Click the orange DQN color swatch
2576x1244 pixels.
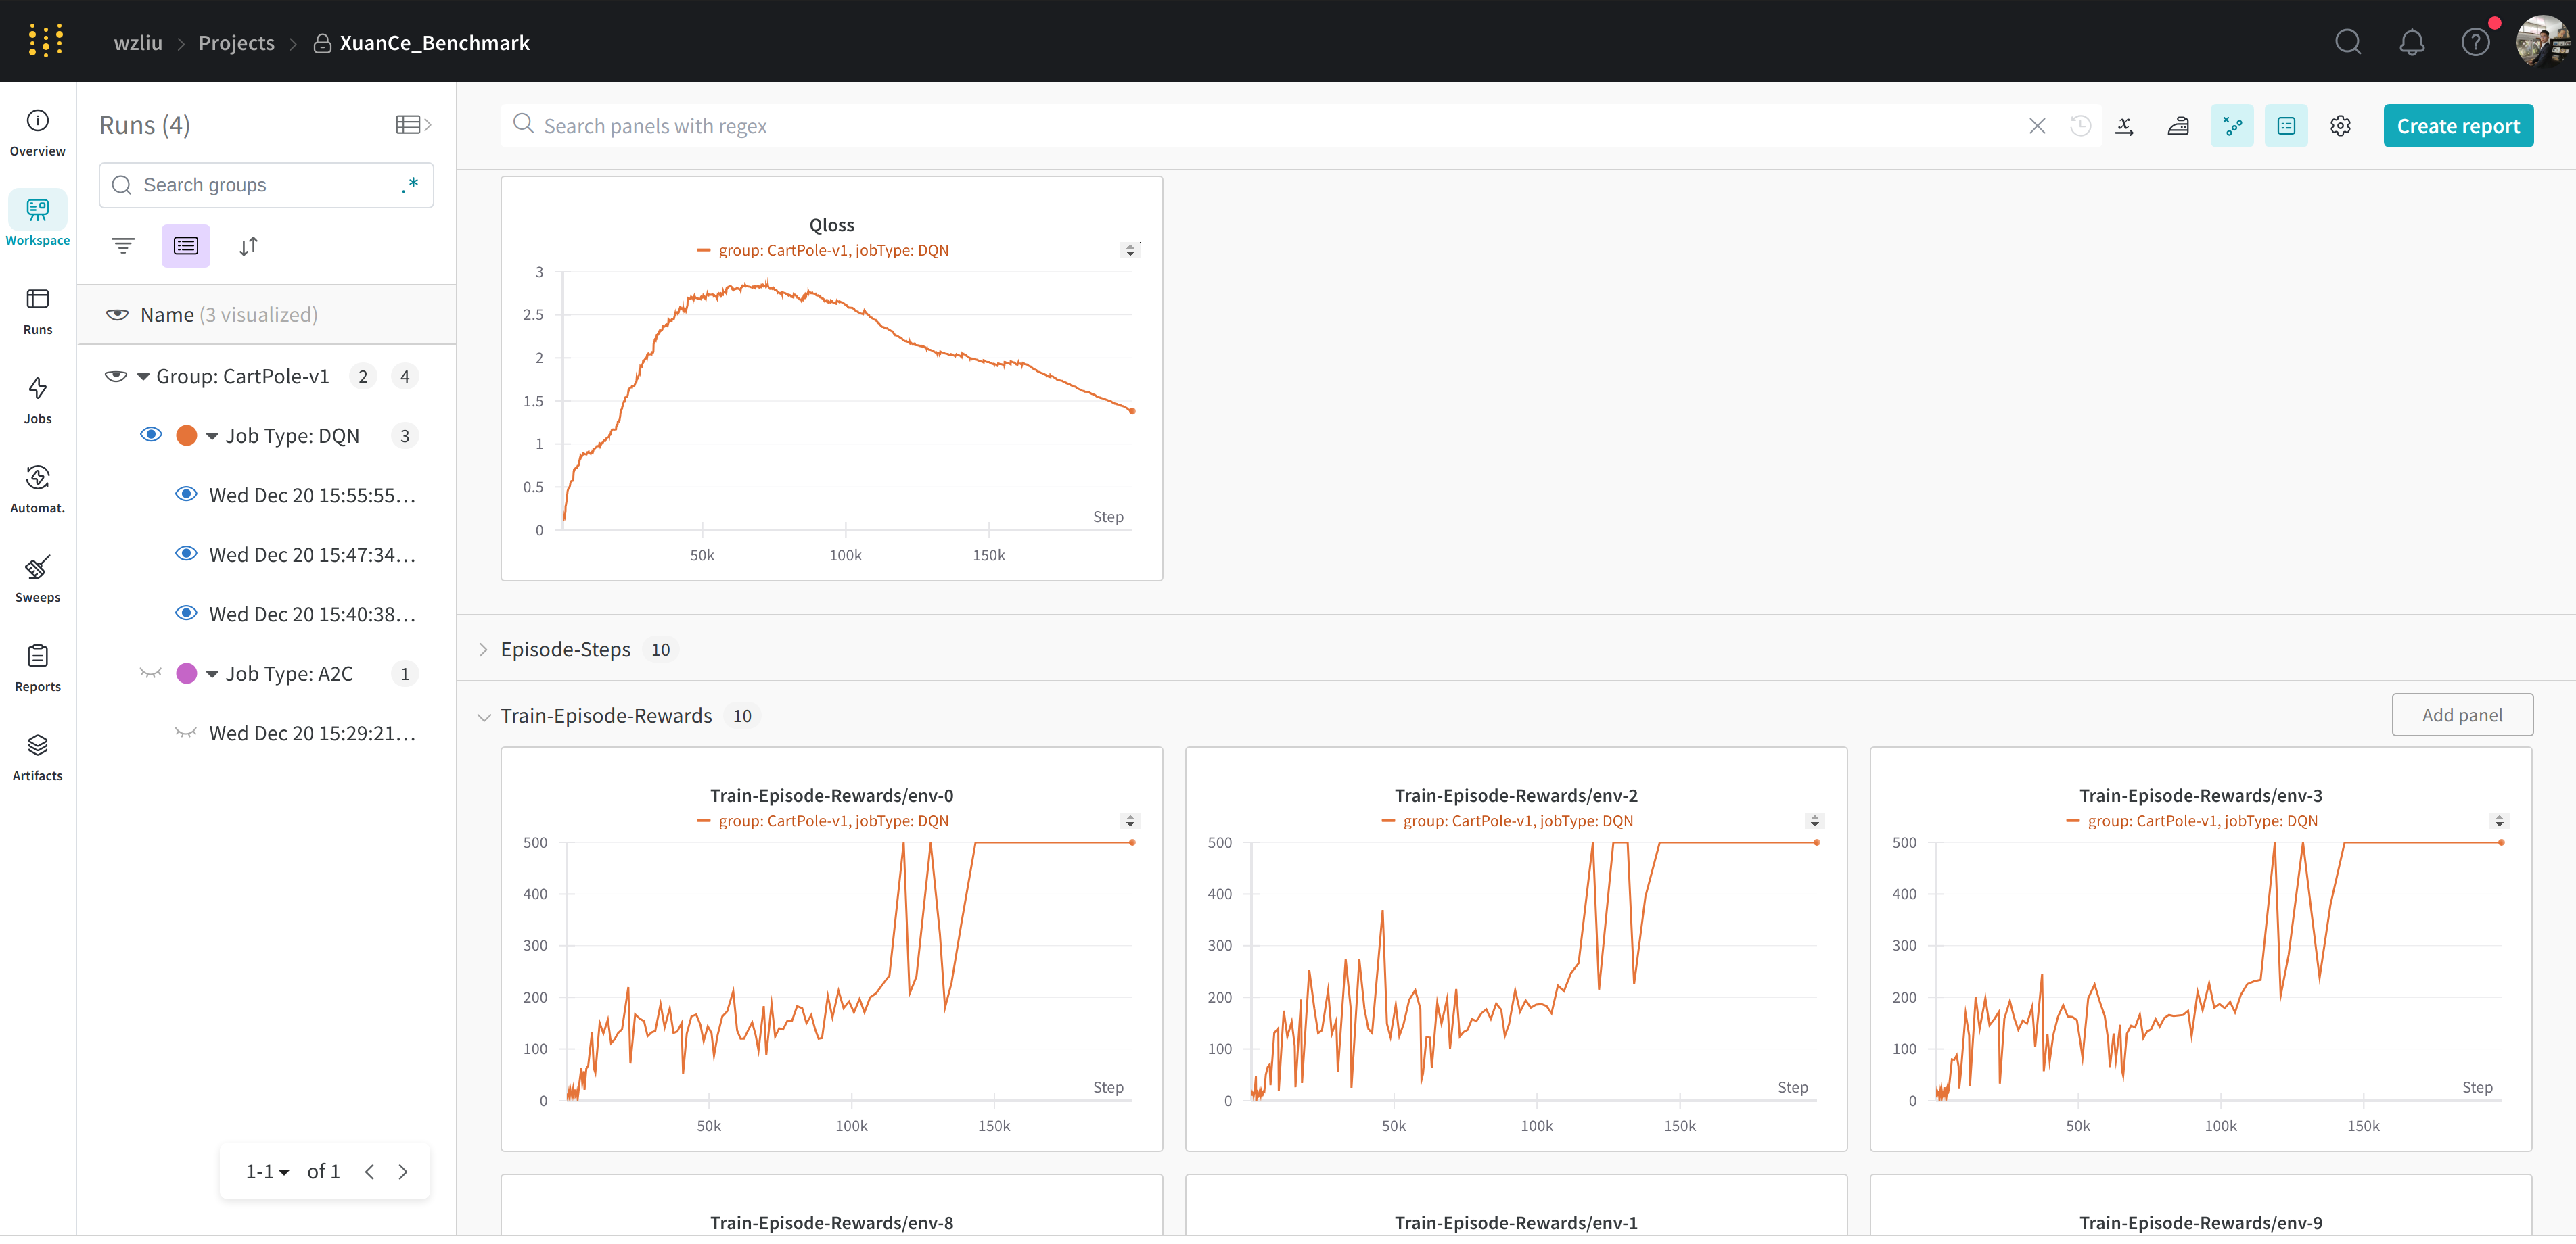[186, 435]
